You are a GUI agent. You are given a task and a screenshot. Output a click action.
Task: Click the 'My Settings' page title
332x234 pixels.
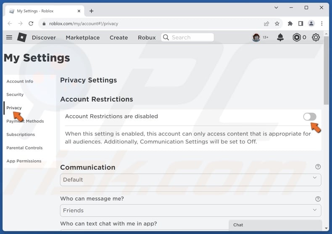tap(37, 58)
